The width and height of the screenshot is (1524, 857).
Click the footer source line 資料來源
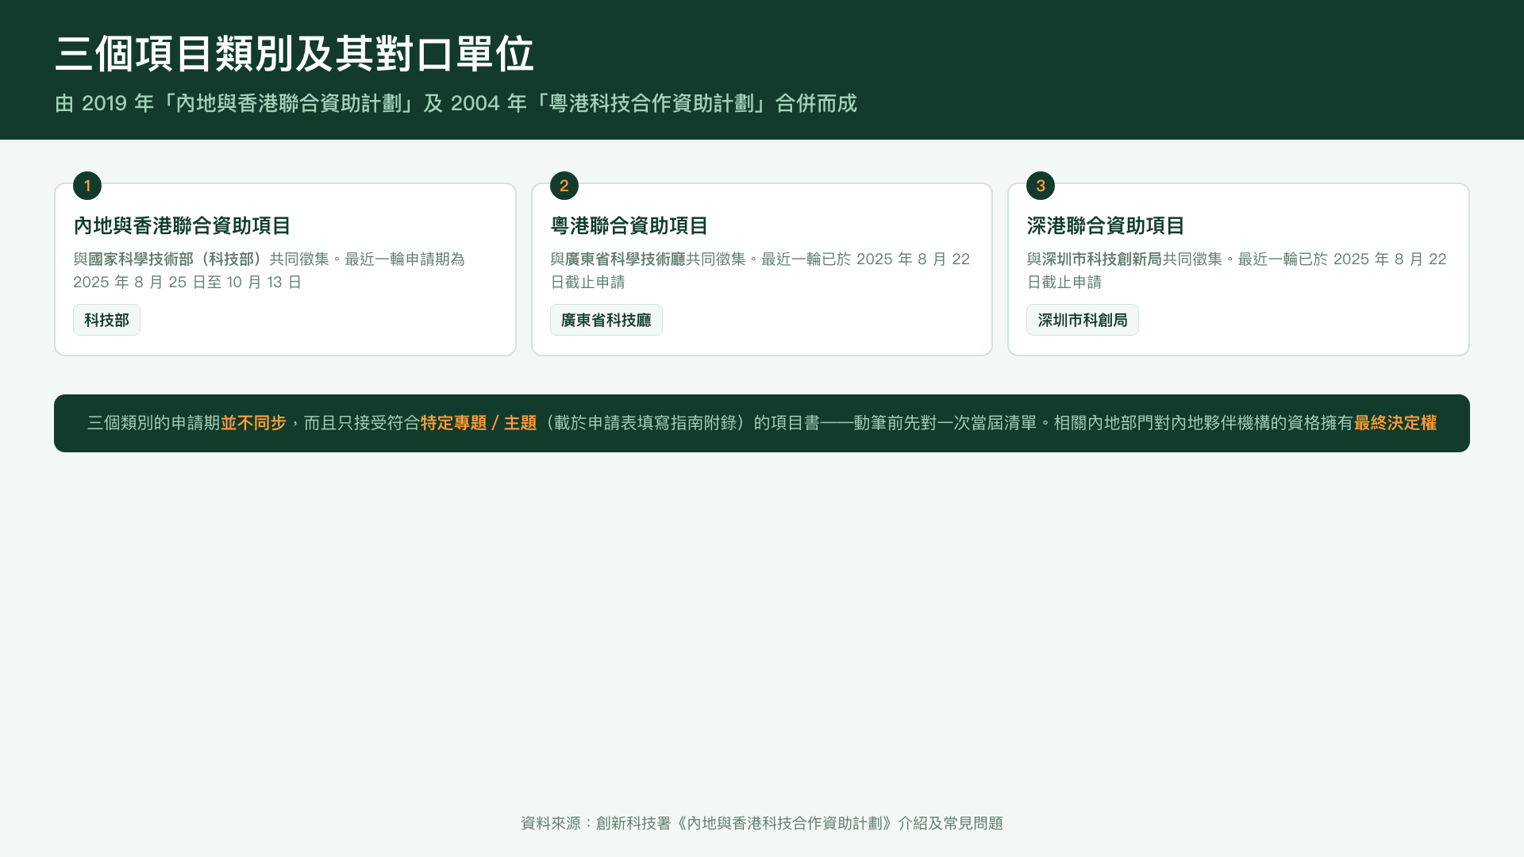[x=762, y=824]
